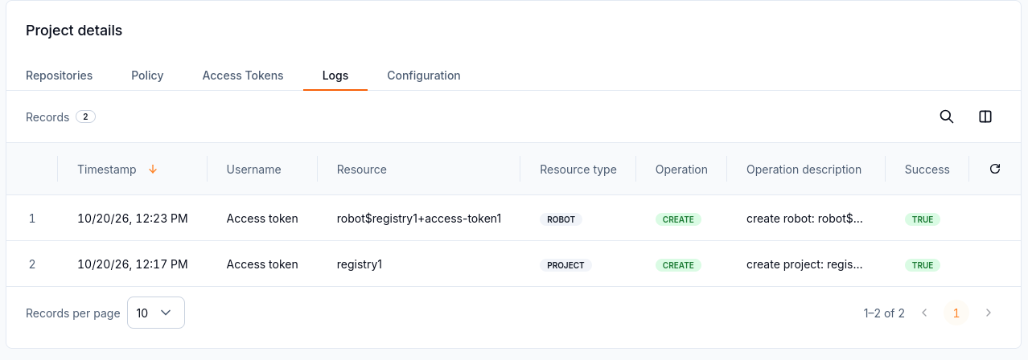Click Access token username in row 2
This screenshot has width=1028, height=360.
[262, 264]
